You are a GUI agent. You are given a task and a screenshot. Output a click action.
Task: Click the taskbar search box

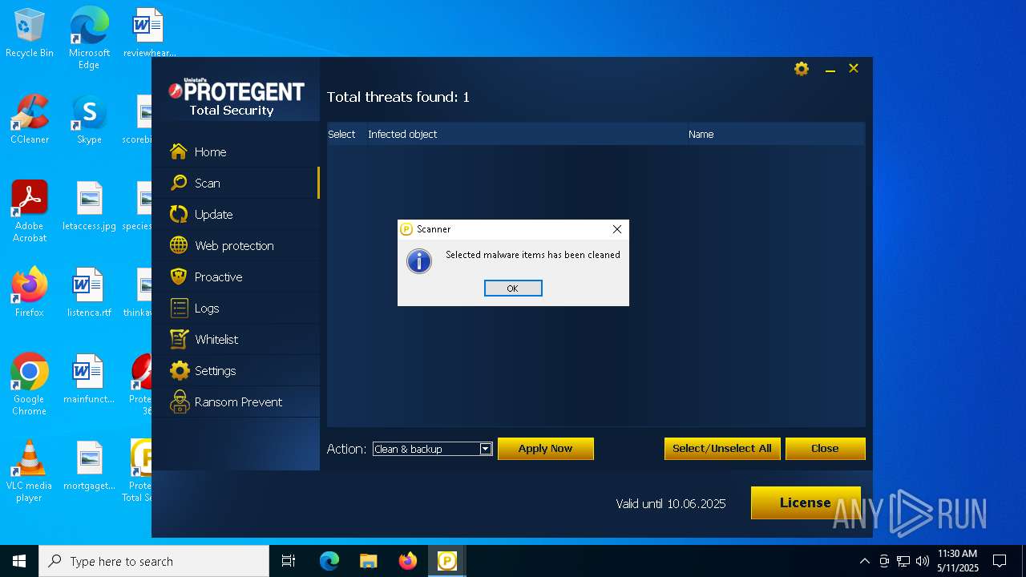point(154,561)
